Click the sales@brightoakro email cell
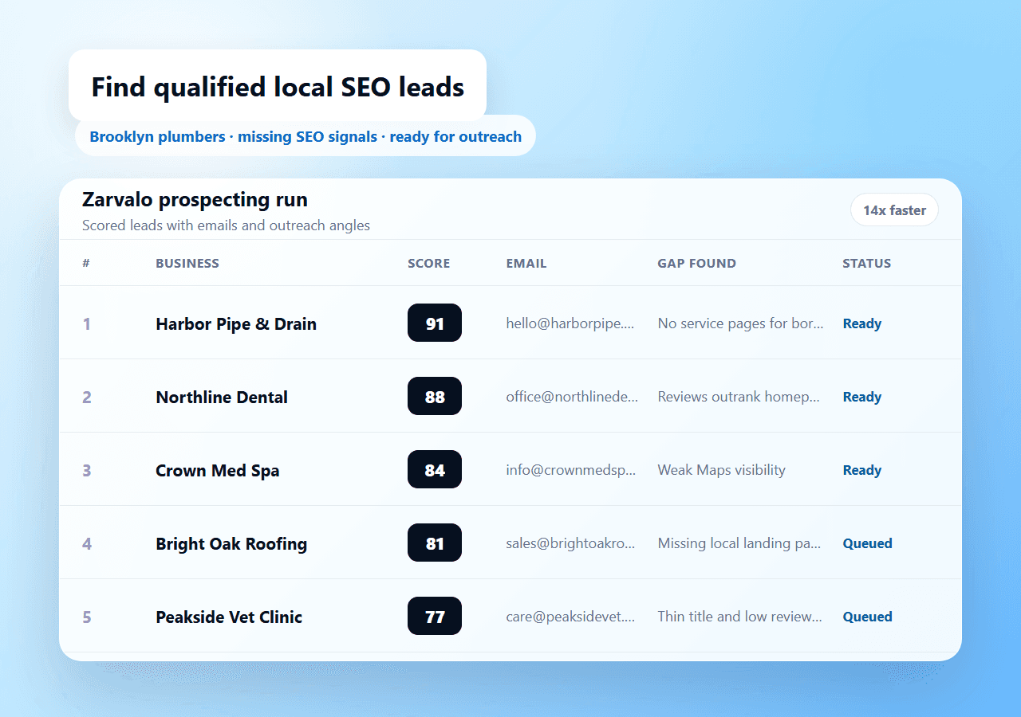Image resolution: width=1021 pixels, height=717 pixels. [571, 543]
